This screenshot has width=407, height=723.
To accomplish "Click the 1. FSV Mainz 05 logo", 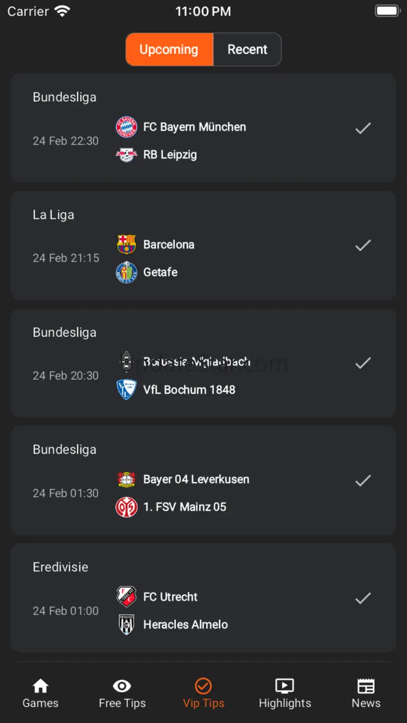I will click(126, 507).
